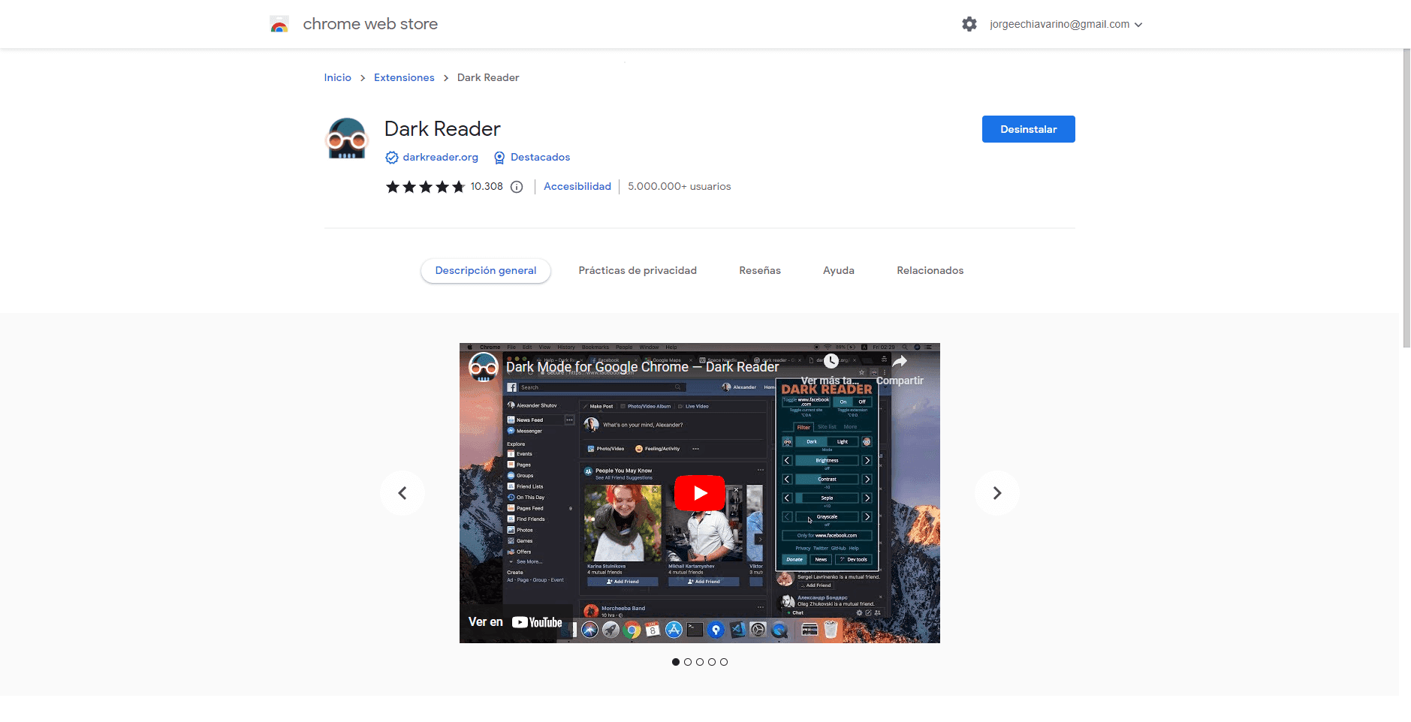Viewport: 1411px width, 722px height.
Task: Show rating info via the info icon
Action: [517, 187]
